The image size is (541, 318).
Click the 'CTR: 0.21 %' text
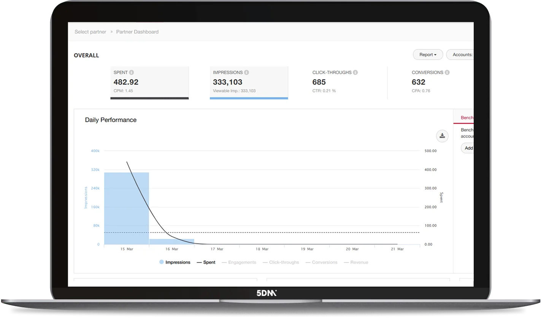pyautogui.click(x=324, y=91)
